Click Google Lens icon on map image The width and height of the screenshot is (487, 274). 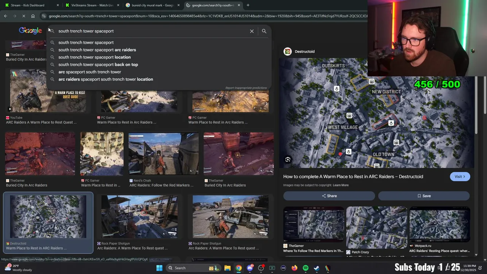coord(288,160)
